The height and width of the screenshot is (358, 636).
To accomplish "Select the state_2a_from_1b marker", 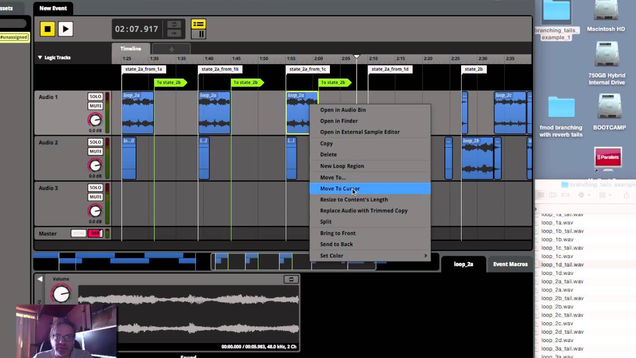I will 220,69.
